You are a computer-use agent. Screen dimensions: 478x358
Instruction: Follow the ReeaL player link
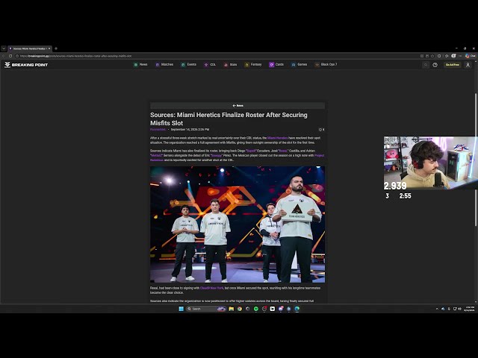[282, 151]
